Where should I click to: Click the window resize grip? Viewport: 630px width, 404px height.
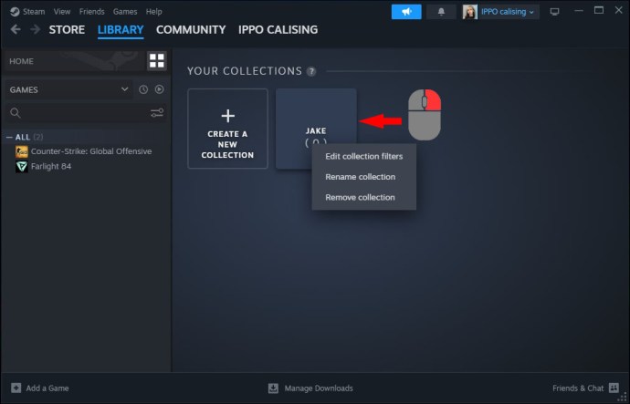[624, 398]
